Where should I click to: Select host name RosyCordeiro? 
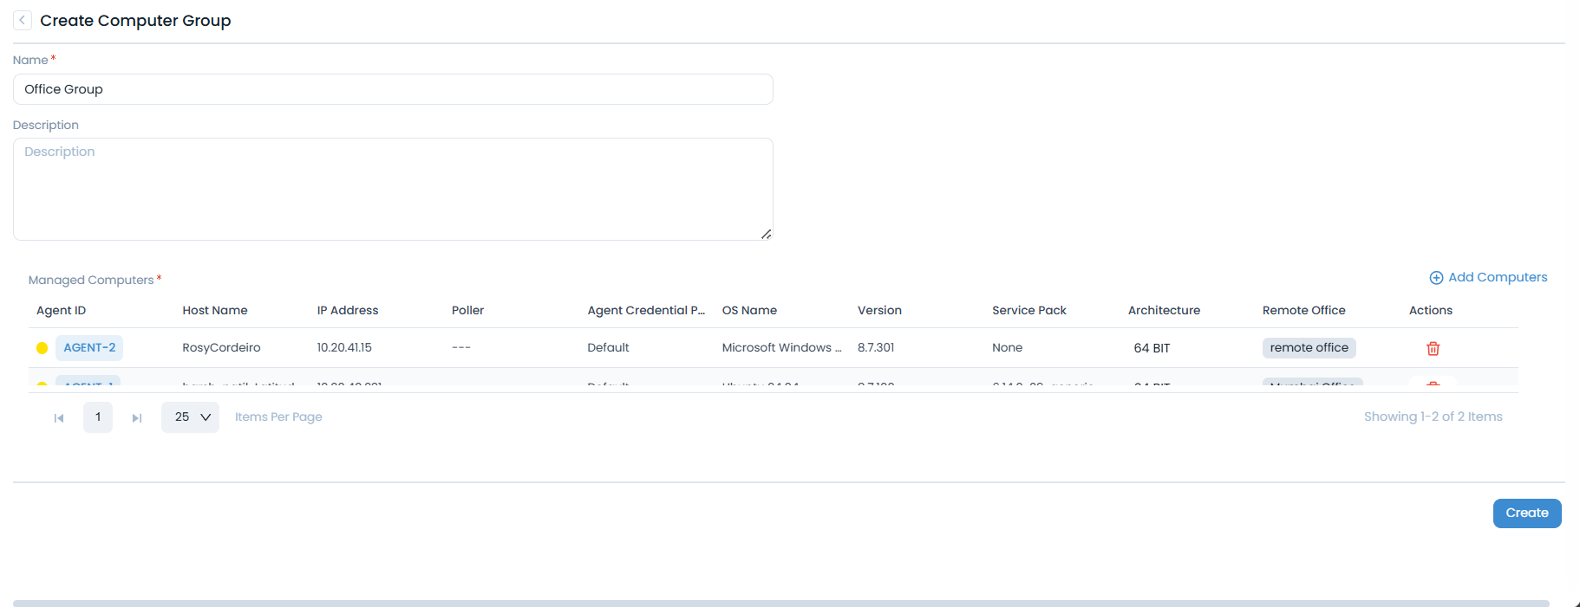pos(221,347)
